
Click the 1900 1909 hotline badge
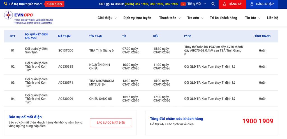54,4
